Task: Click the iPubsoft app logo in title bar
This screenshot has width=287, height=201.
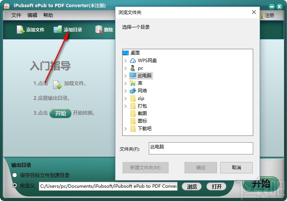Action: click(6, 6)
